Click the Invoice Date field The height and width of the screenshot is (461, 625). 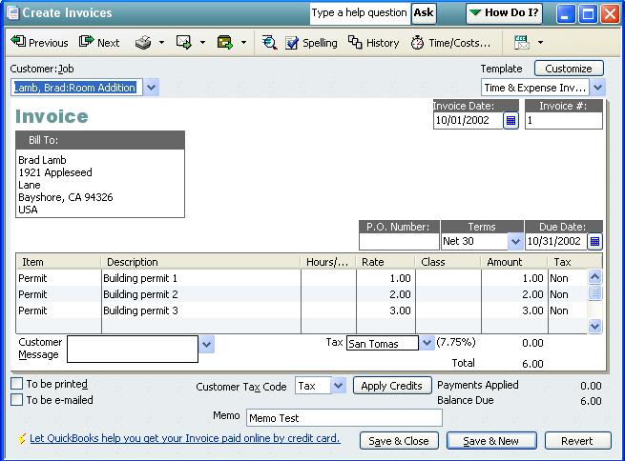point(468,120)
